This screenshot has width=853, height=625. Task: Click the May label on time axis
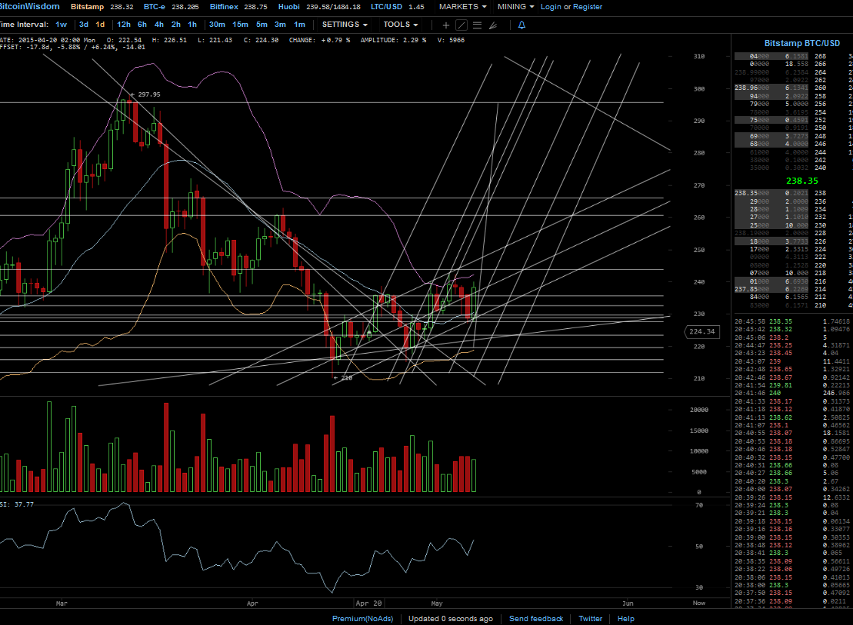(437, 603)
